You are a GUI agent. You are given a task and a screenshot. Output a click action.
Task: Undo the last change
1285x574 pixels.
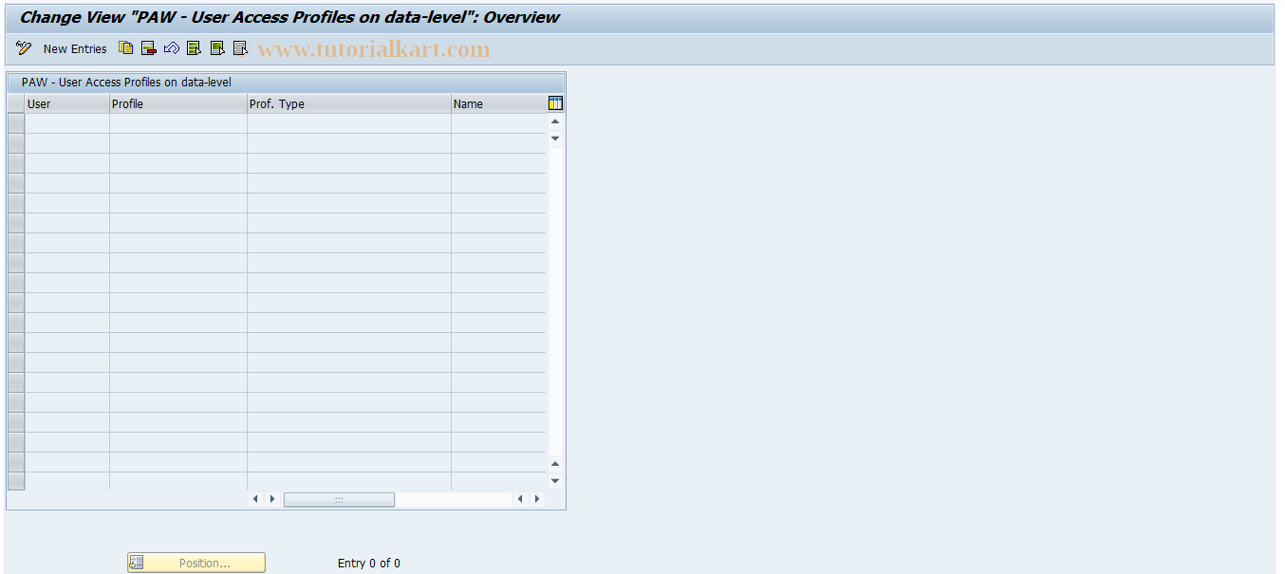(x=172, y=47)
